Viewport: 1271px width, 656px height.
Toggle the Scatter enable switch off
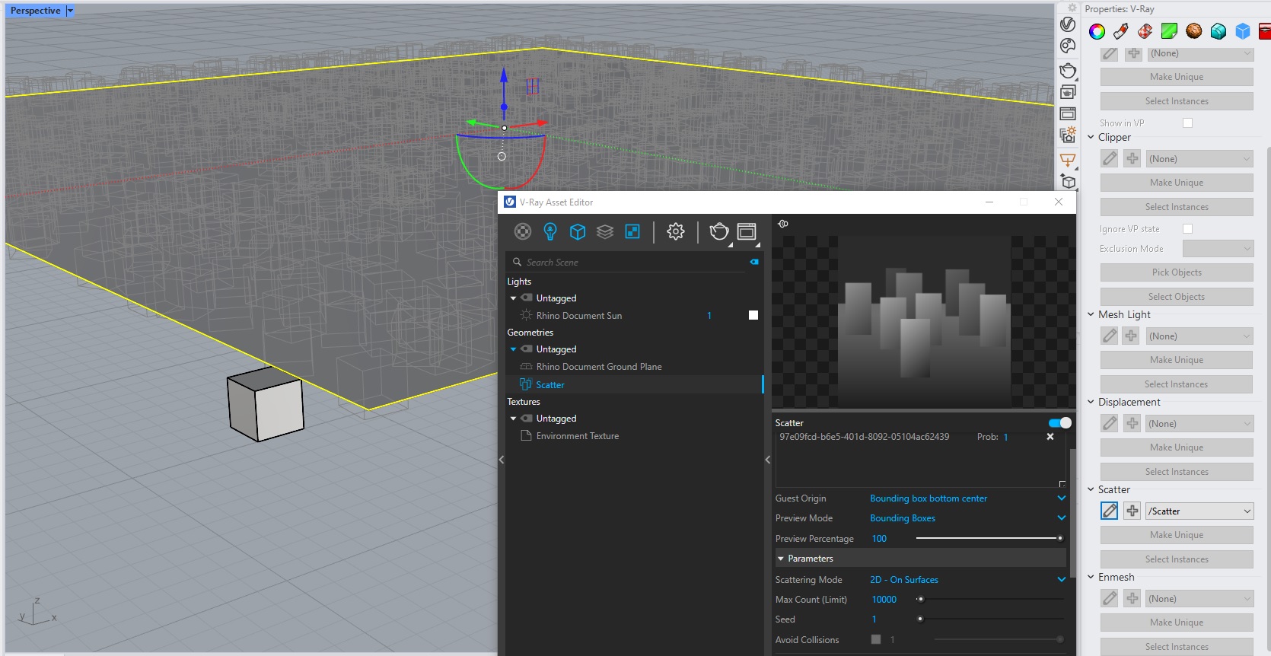[x=1059, y=423]
